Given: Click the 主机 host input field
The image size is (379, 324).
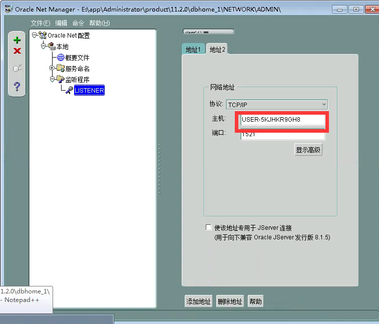Looking at the screenshot, I should (x=282, y=120).
